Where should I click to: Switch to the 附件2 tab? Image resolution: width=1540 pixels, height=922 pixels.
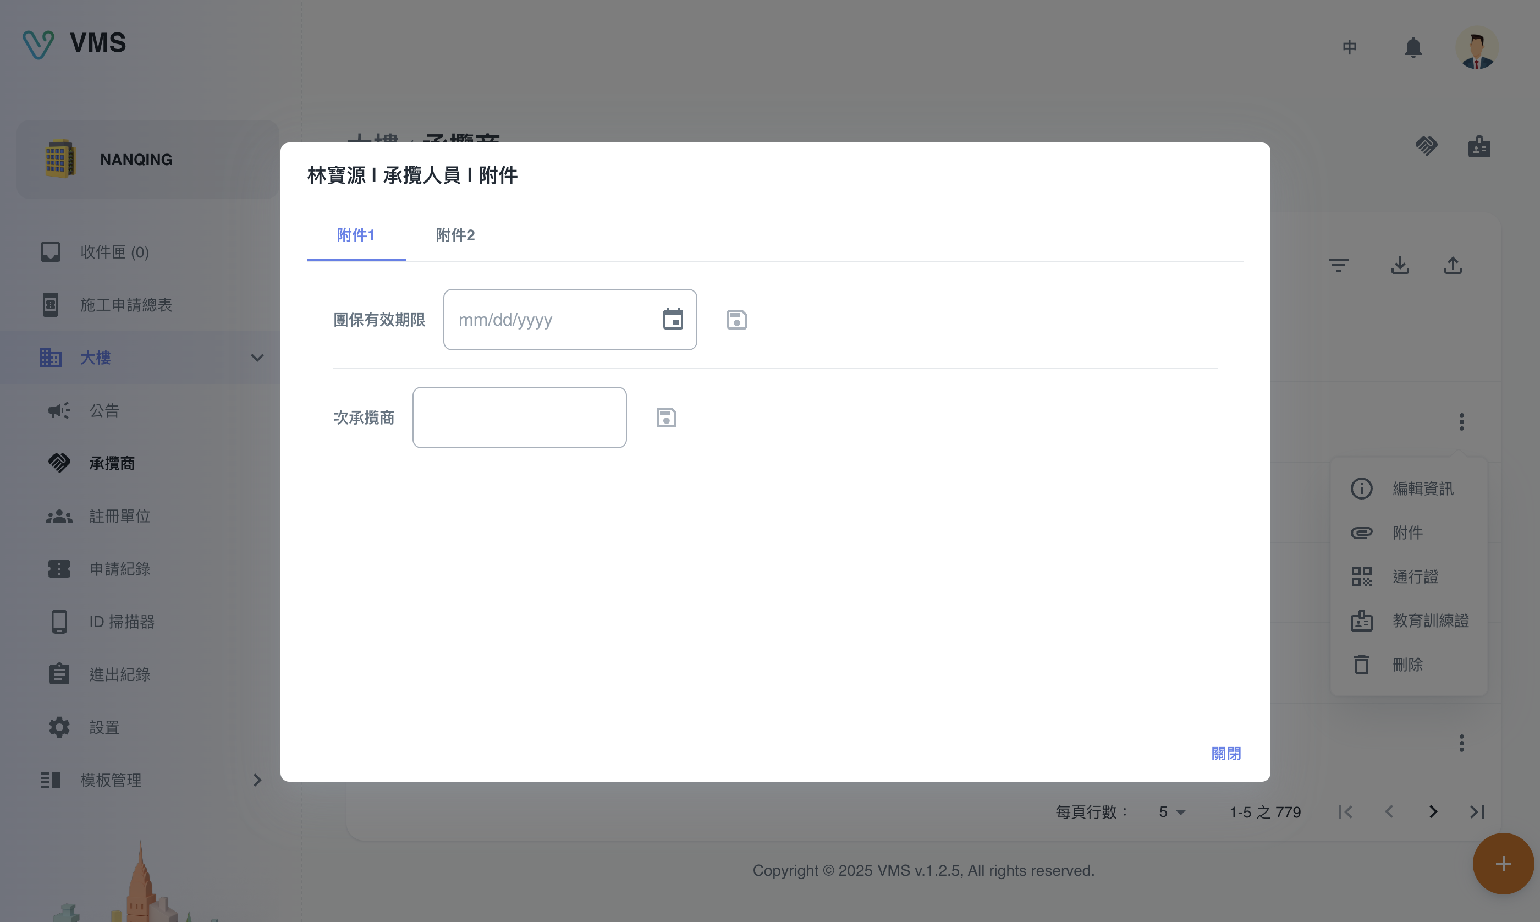455,235
